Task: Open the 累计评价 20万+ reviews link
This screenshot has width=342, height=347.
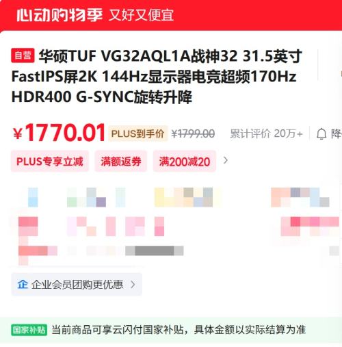Action: point(266,133)
